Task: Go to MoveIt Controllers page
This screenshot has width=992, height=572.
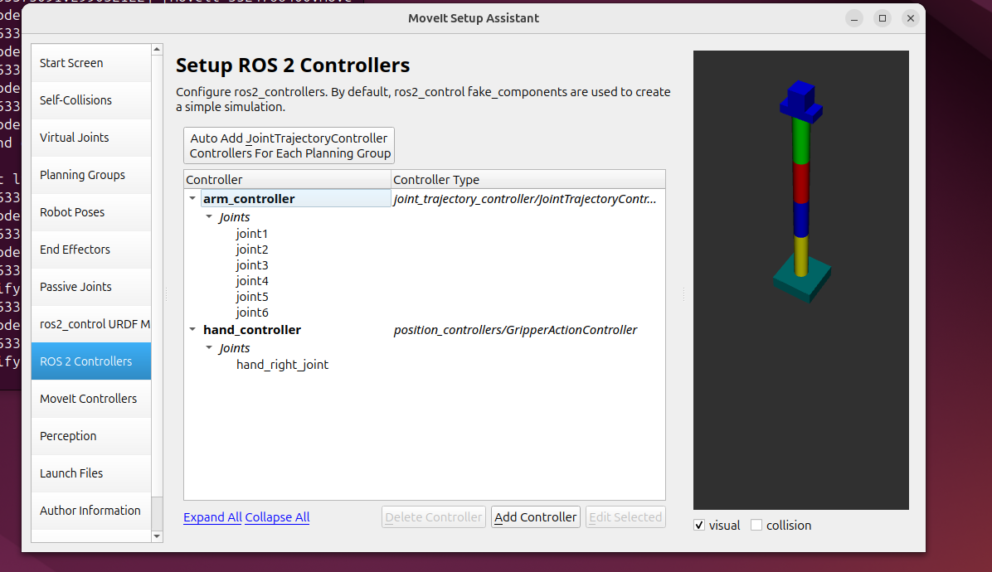Action: coord(91,398)
